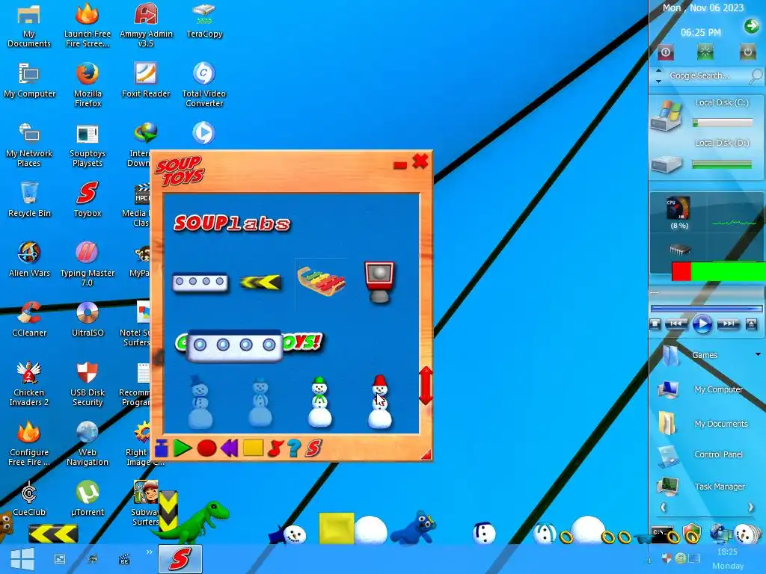Open TeraCopy desktop shortcut
The height and width of the screenshot is (574, 766).
coord(204,20)
